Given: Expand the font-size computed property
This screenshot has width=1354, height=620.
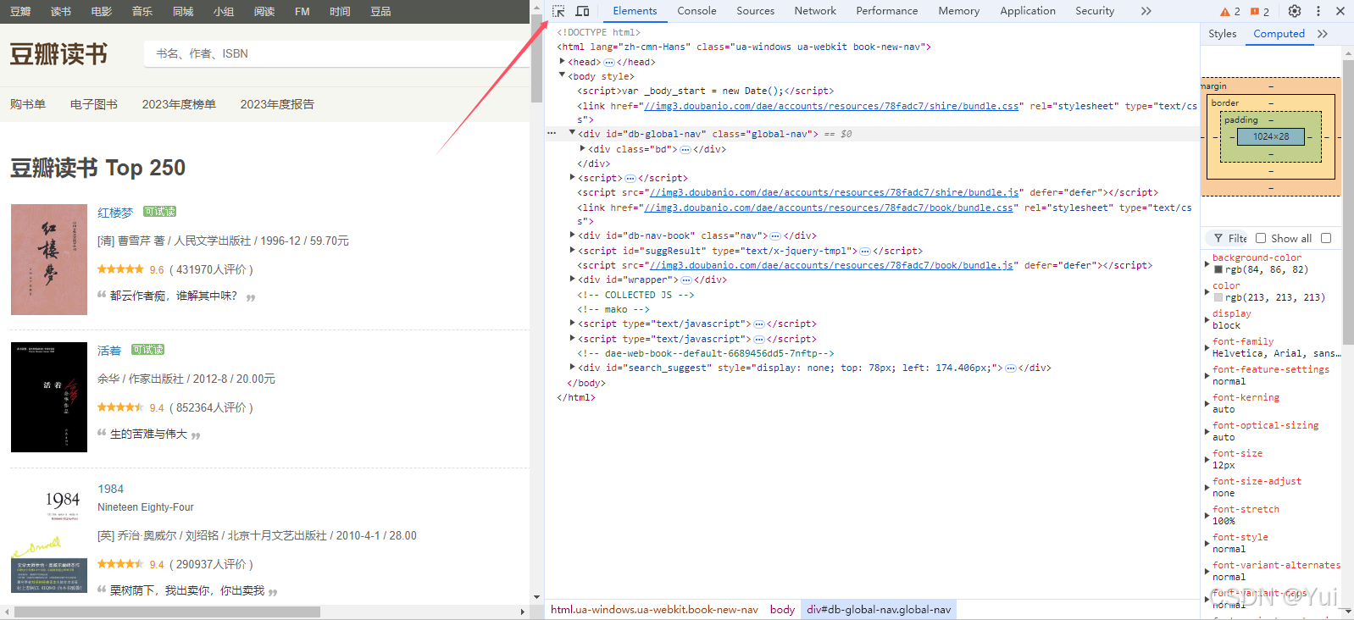Looking at the screenshot, I should coord(1207,459).
